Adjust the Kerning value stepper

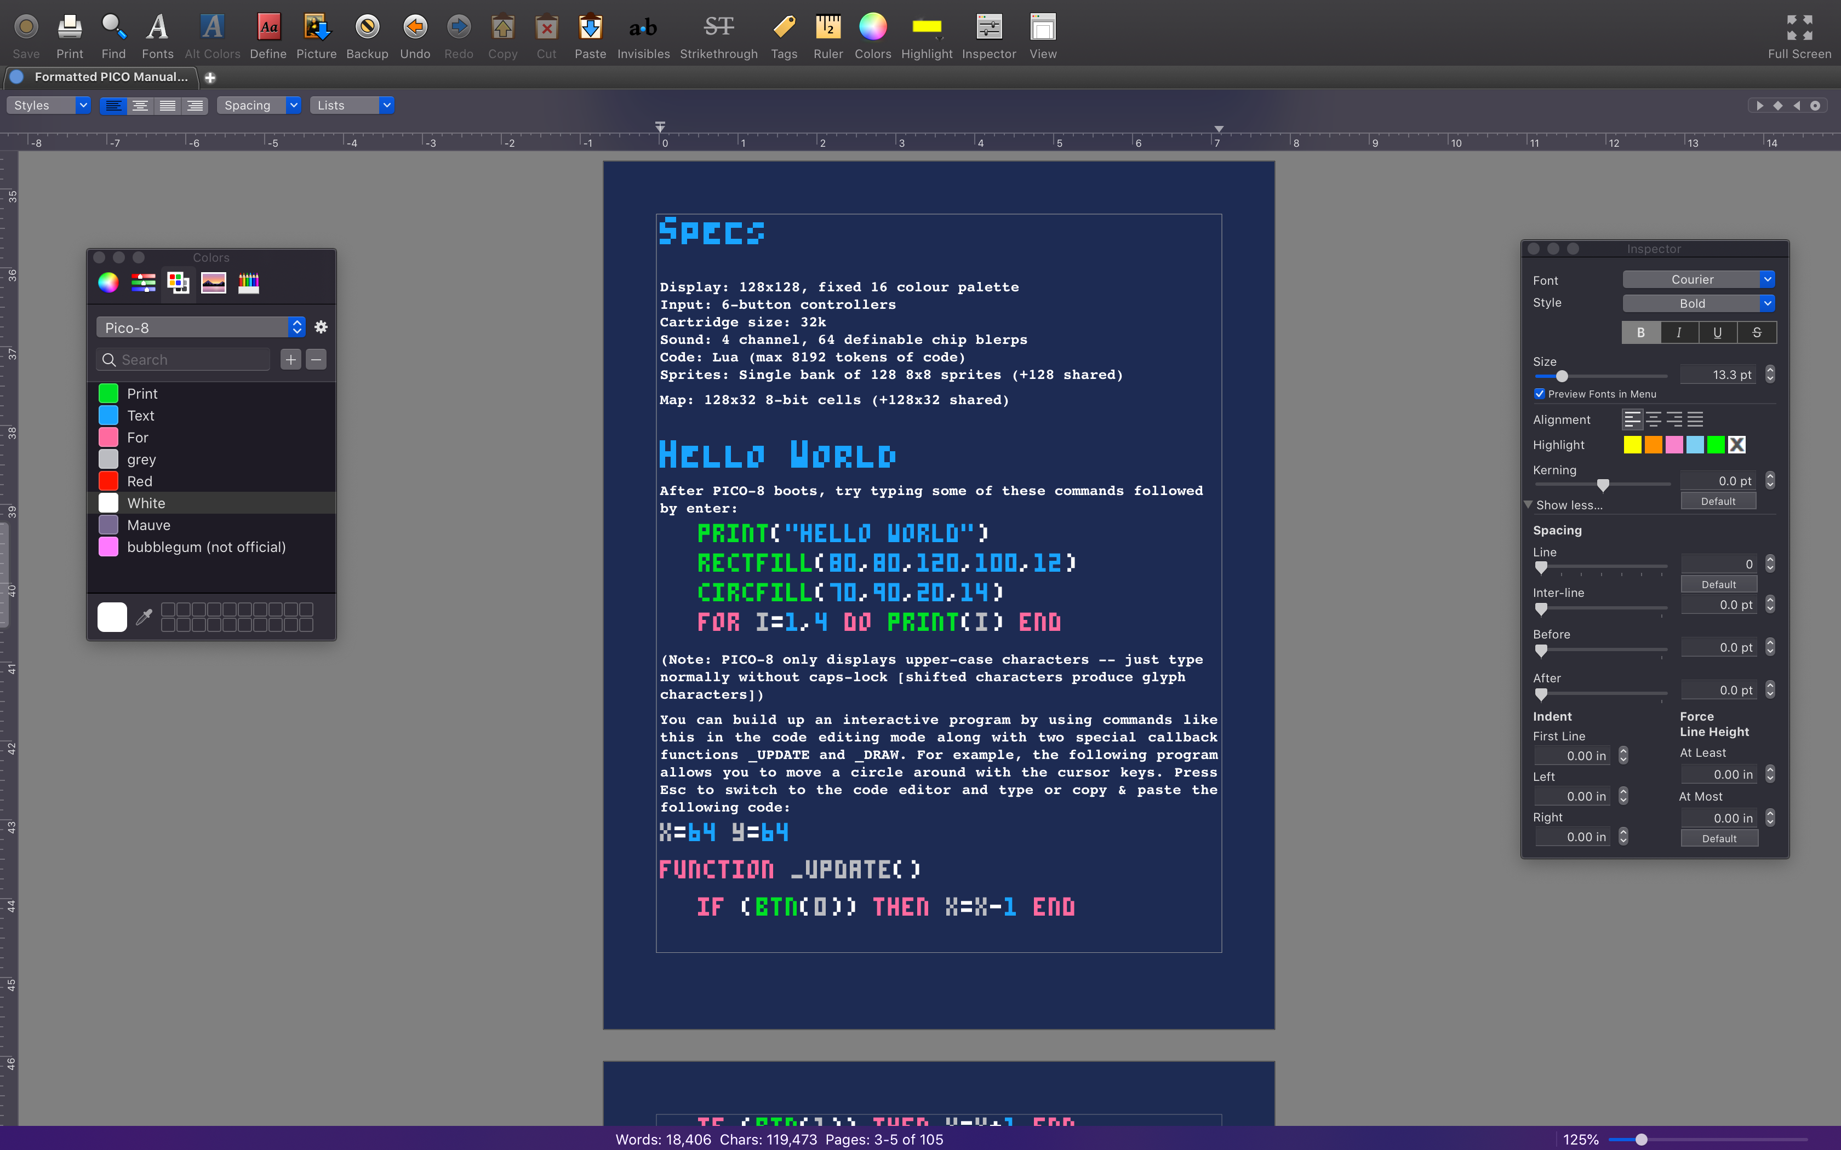coord(1770,481)
